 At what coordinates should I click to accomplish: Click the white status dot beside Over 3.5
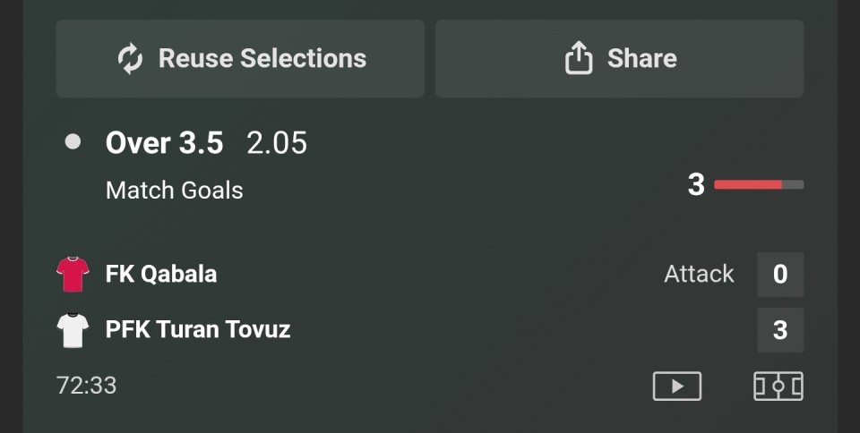[x=73, y=142]
